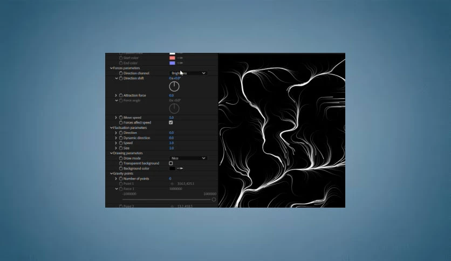The width and height of the screenshot is (451, 261).
Task: Toggle stopwatch for Move speed
Action: click(x=121, y=118)
